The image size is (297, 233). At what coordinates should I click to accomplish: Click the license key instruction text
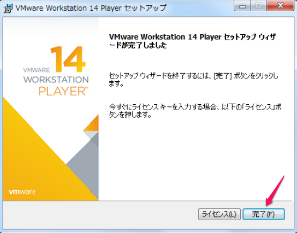point(195,111)
